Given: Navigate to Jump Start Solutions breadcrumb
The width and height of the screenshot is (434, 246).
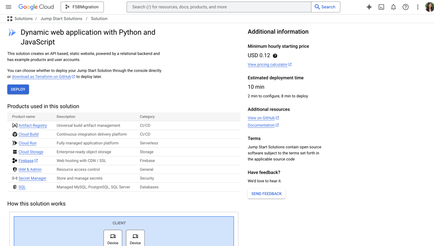Looking at the screenshot, I should pos(61,19).
